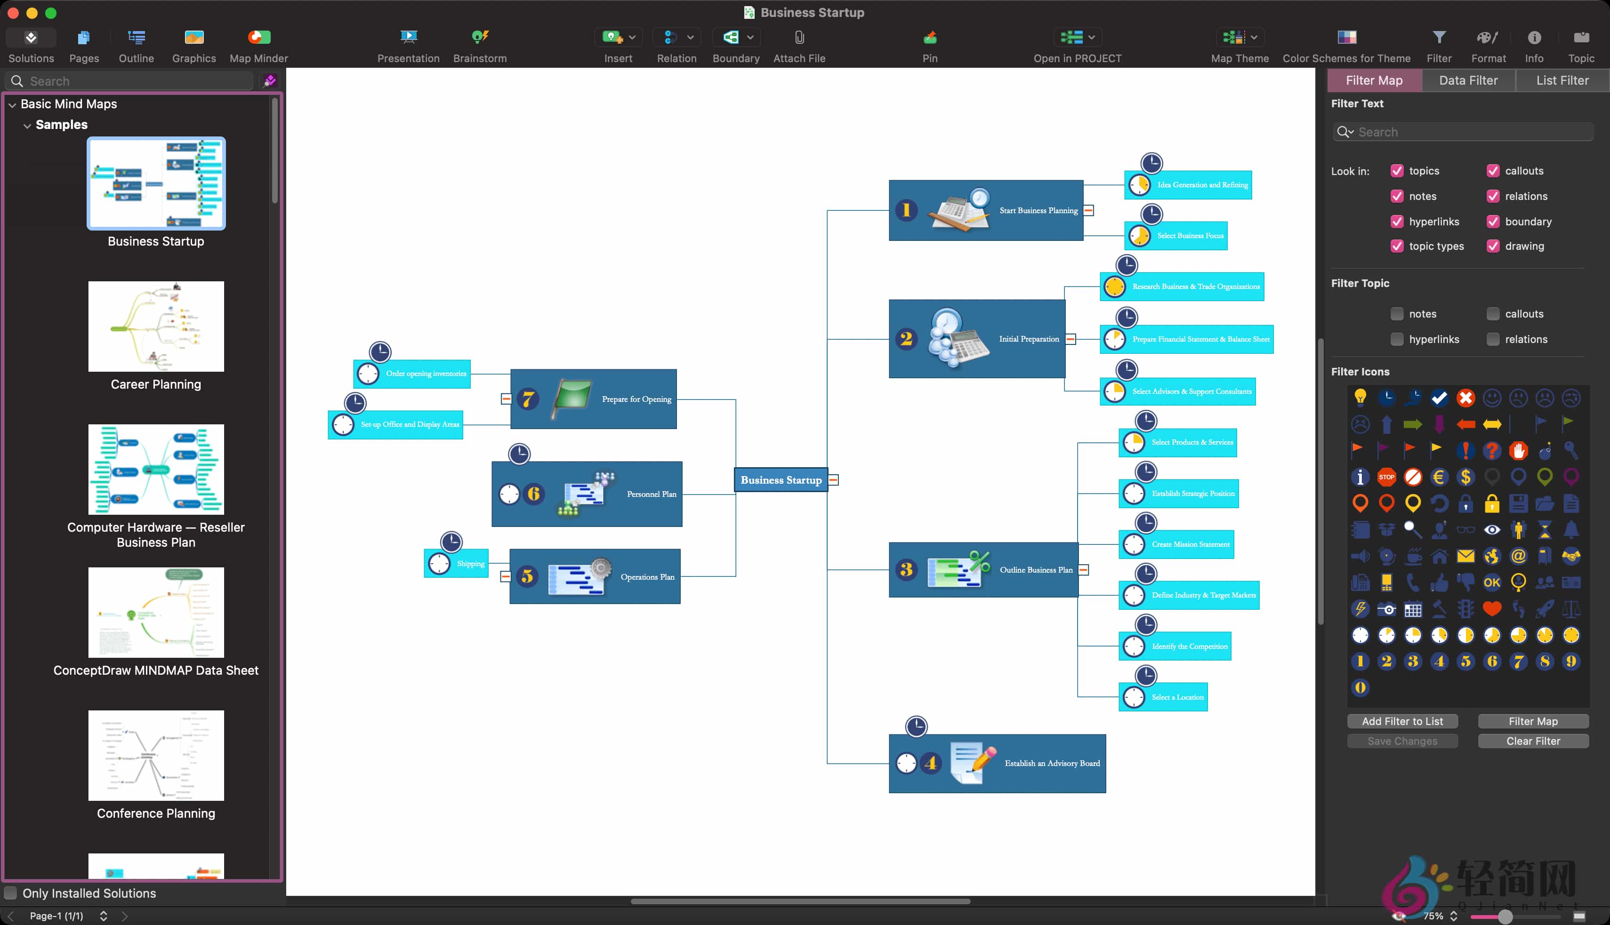Open the Format panel
The image size is (1610, 925).
1487,45
